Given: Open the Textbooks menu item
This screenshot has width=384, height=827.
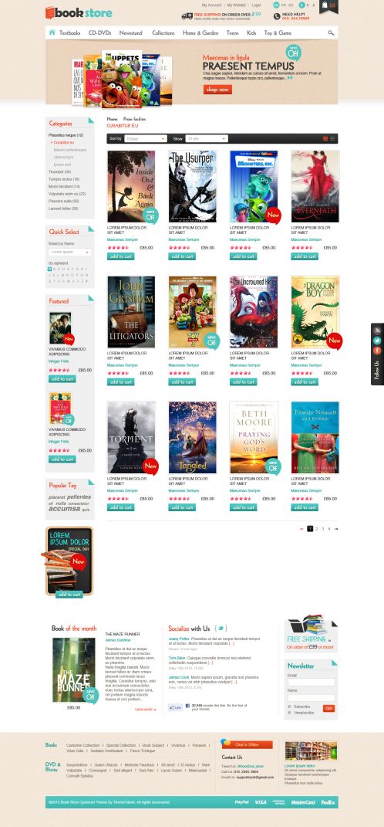Looking at the screenshot, I should [x=69, y=32].
